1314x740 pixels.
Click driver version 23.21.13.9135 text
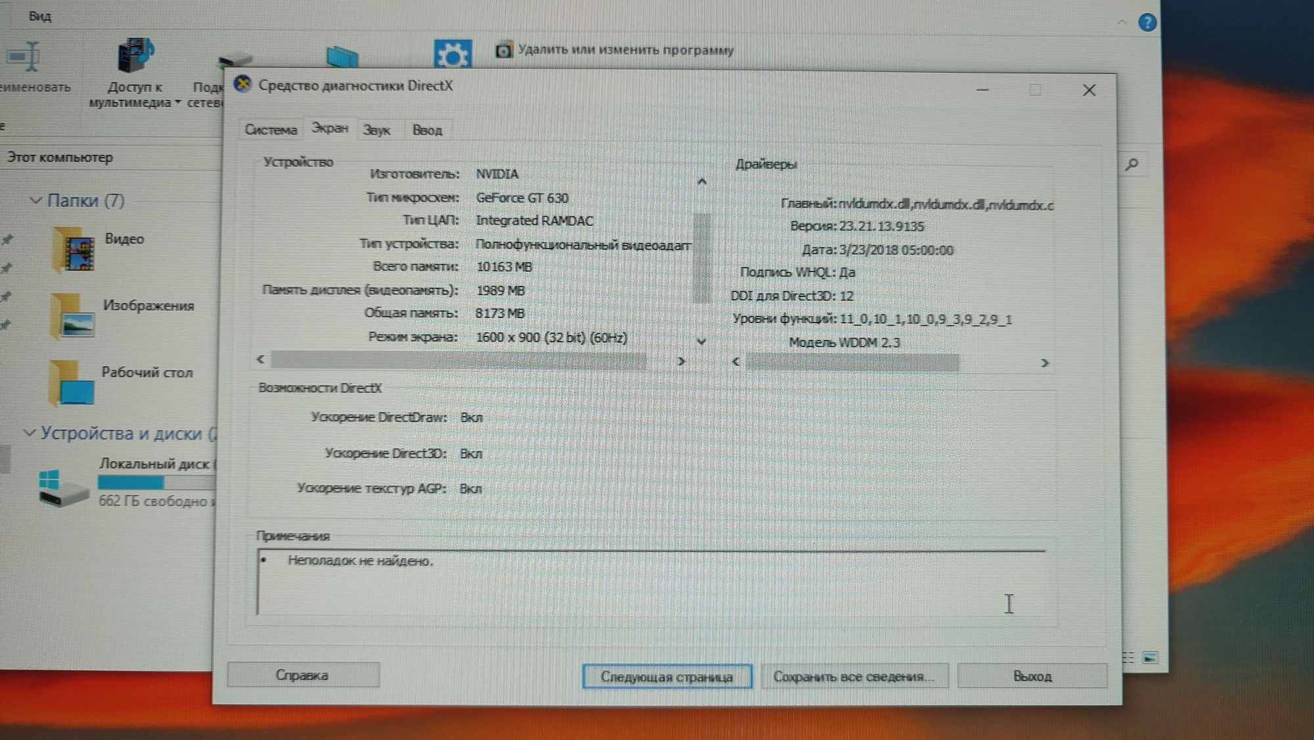882,226
